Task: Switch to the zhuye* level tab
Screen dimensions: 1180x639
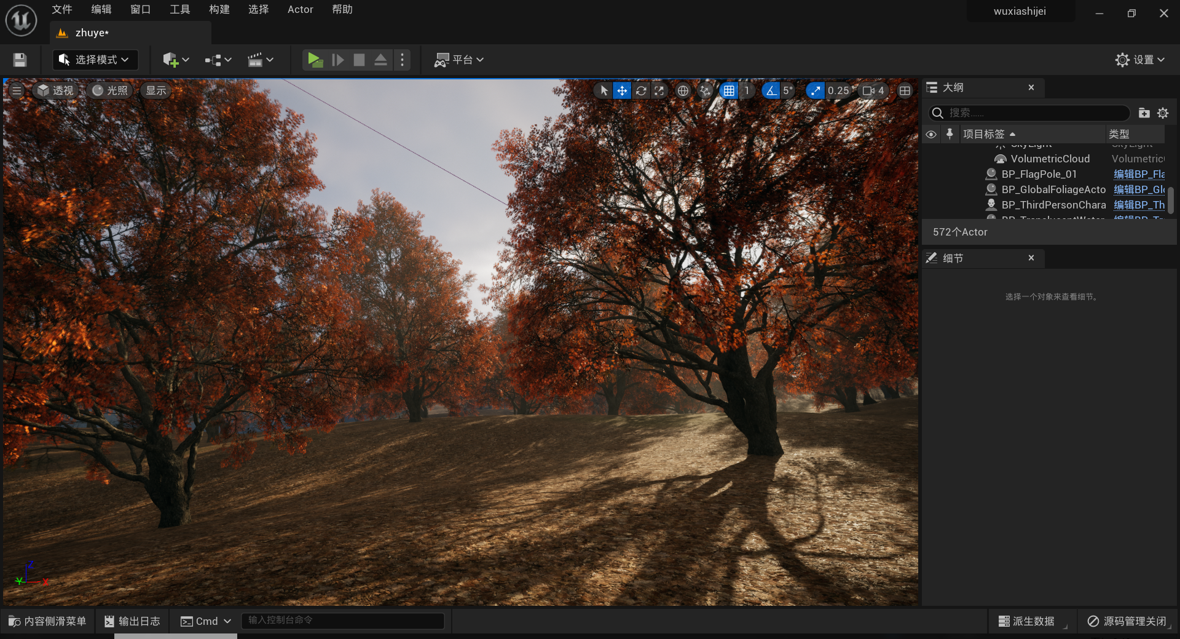Action: [x=130, y=33]
